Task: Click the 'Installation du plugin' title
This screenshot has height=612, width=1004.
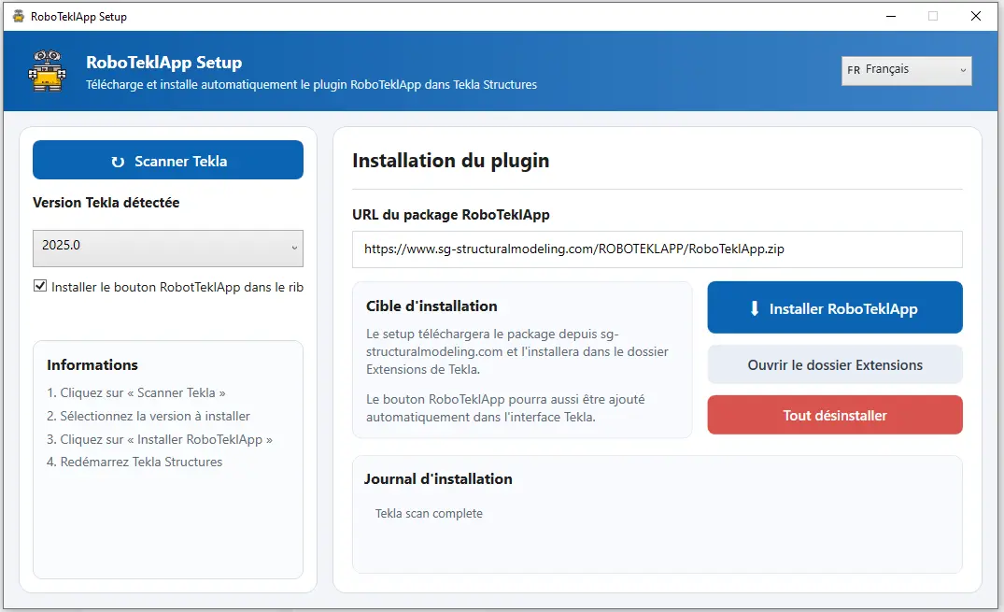Action: 450,161
